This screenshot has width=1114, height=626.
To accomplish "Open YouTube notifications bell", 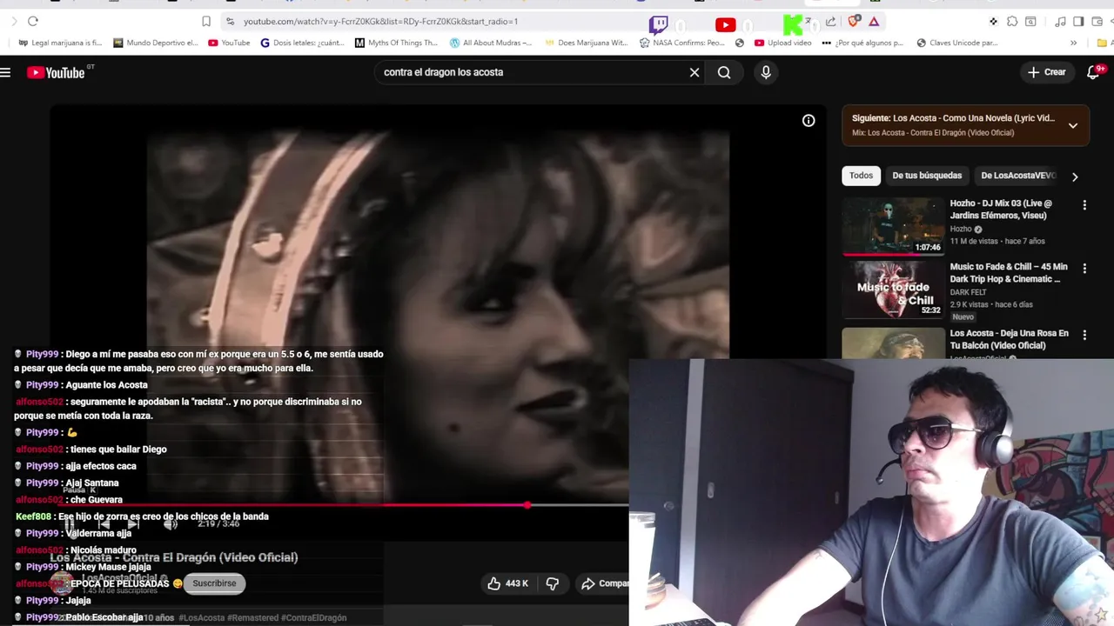I will 1094,72.
